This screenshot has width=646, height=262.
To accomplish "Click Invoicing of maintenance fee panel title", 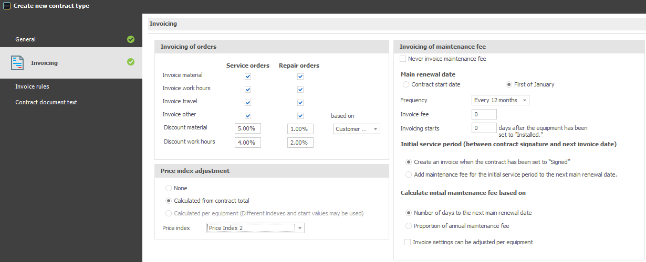I will click(x=443, y=47).
